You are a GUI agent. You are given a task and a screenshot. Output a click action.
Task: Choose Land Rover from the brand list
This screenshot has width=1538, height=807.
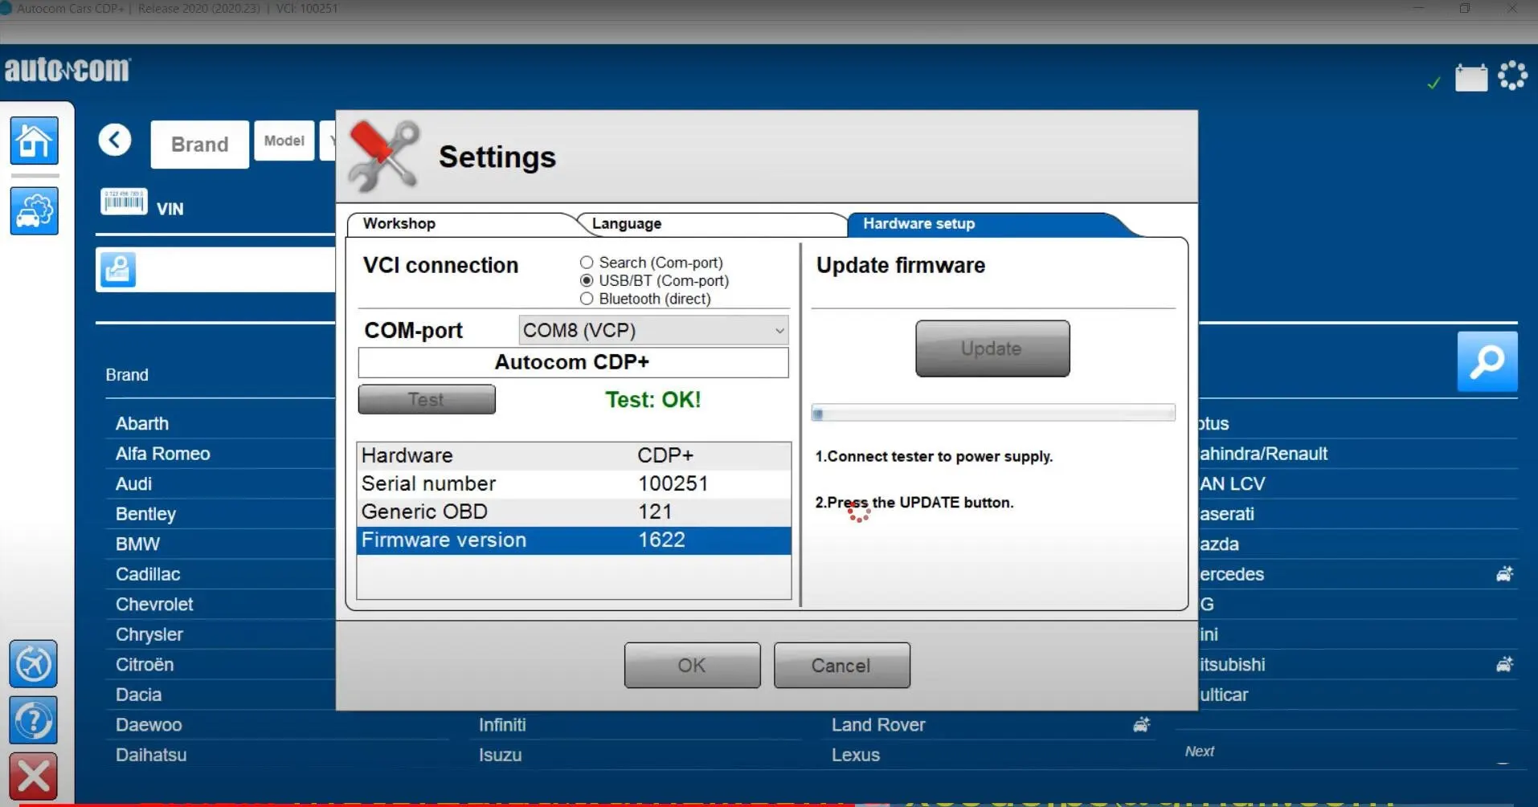pyautogui.click(x=878, y=724)
